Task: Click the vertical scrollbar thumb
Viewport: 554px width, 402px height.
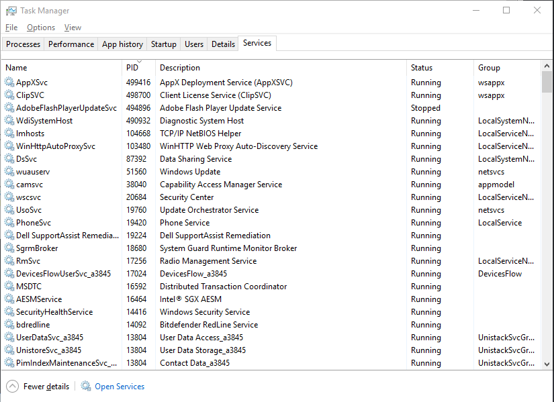Action: [547, 82]
